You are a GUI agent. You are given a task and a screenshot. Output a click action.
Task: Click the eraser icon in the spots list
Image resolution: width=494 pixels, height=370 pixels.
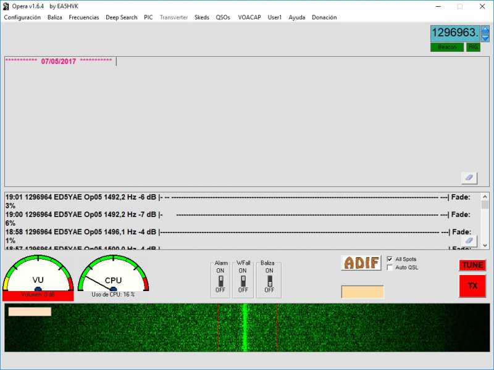tap(469, 240)
